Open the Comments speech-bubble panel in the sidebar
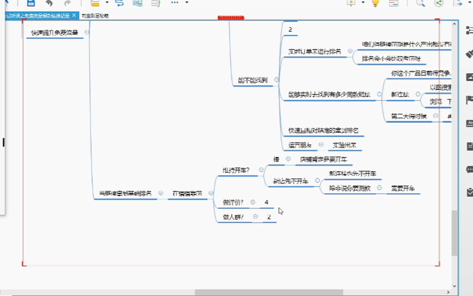 pos(469,169)
